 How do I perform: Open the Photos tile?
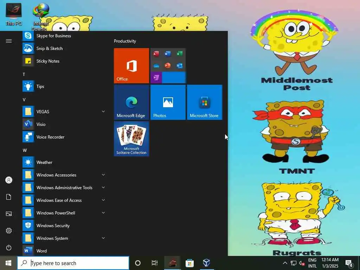pos(168,102)
